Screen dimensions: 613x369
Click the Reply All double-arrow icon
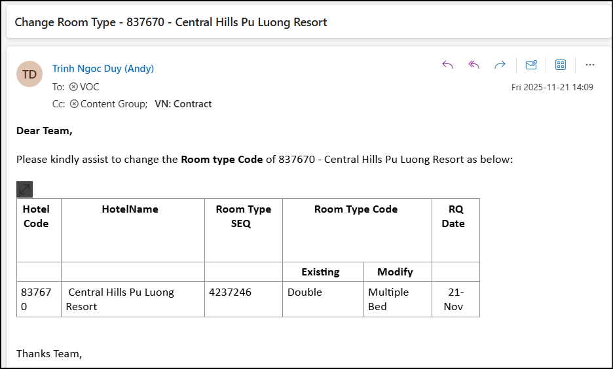474,65
